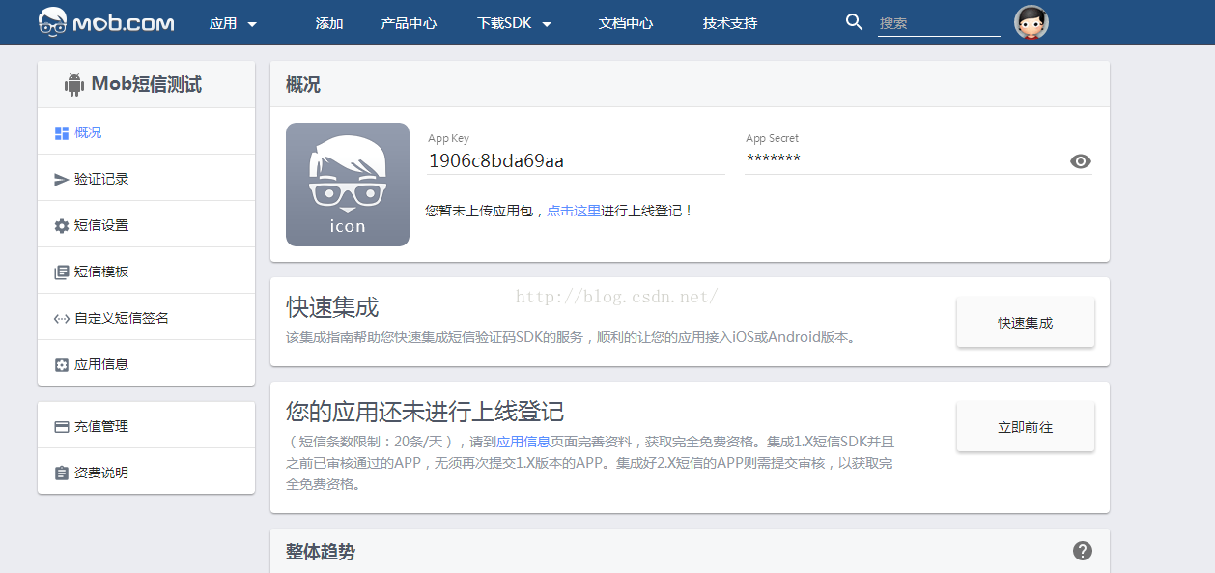Open 文档中心 in the top navigation
The width and height of the screenshot is (1215, 573).
point(626,23)
